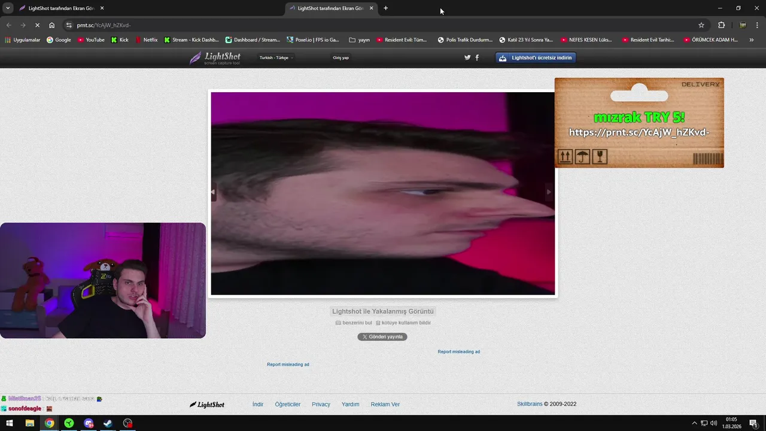Show hidden system tray icons

694,423
